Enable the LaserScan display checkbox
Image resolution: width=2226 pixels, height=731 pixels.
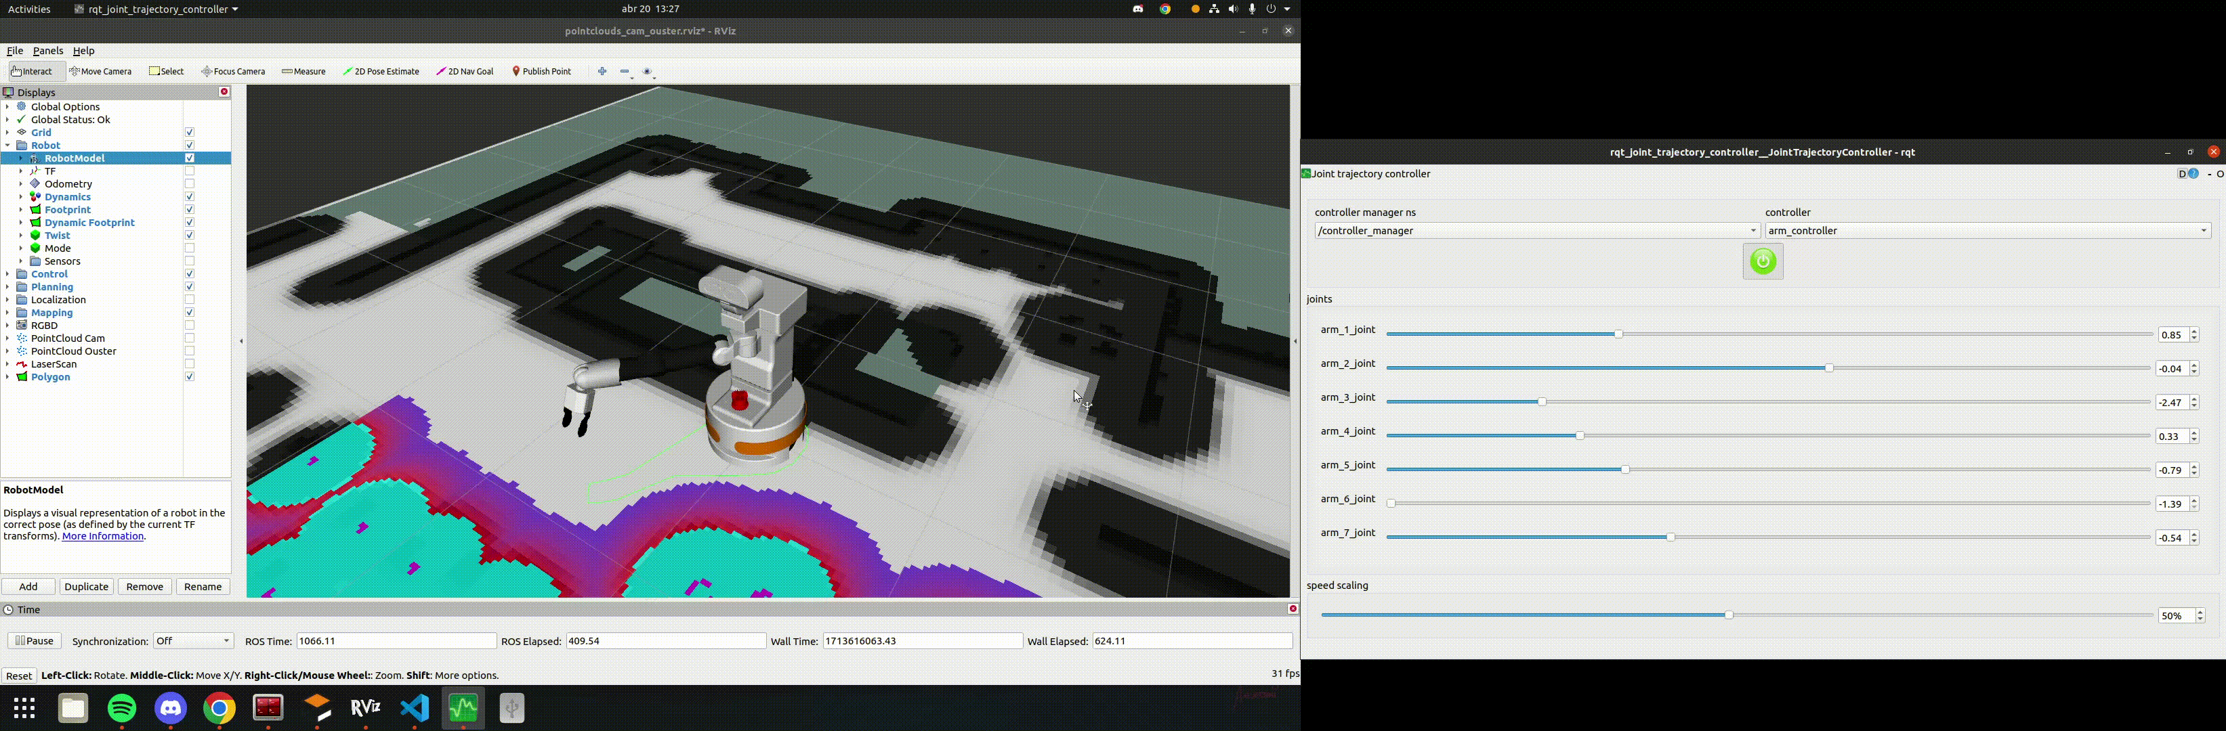pos(189,364)
